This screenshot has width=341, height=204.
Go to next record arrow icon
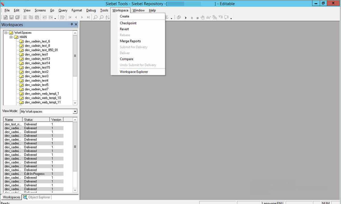[x=82, y=18]
